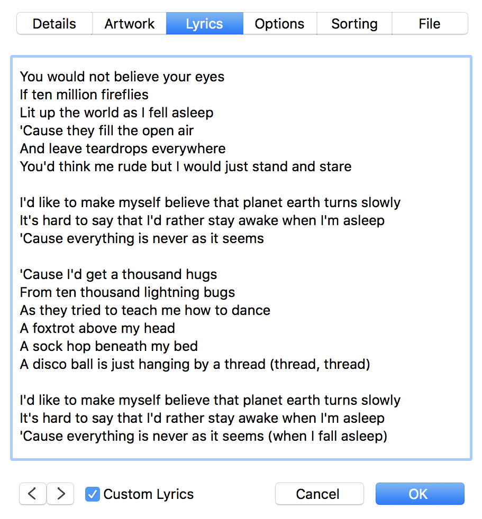Switch to the Details tab
Image resolution: width=482 pixels, height=519 pixels.
[x=54, y=23]
